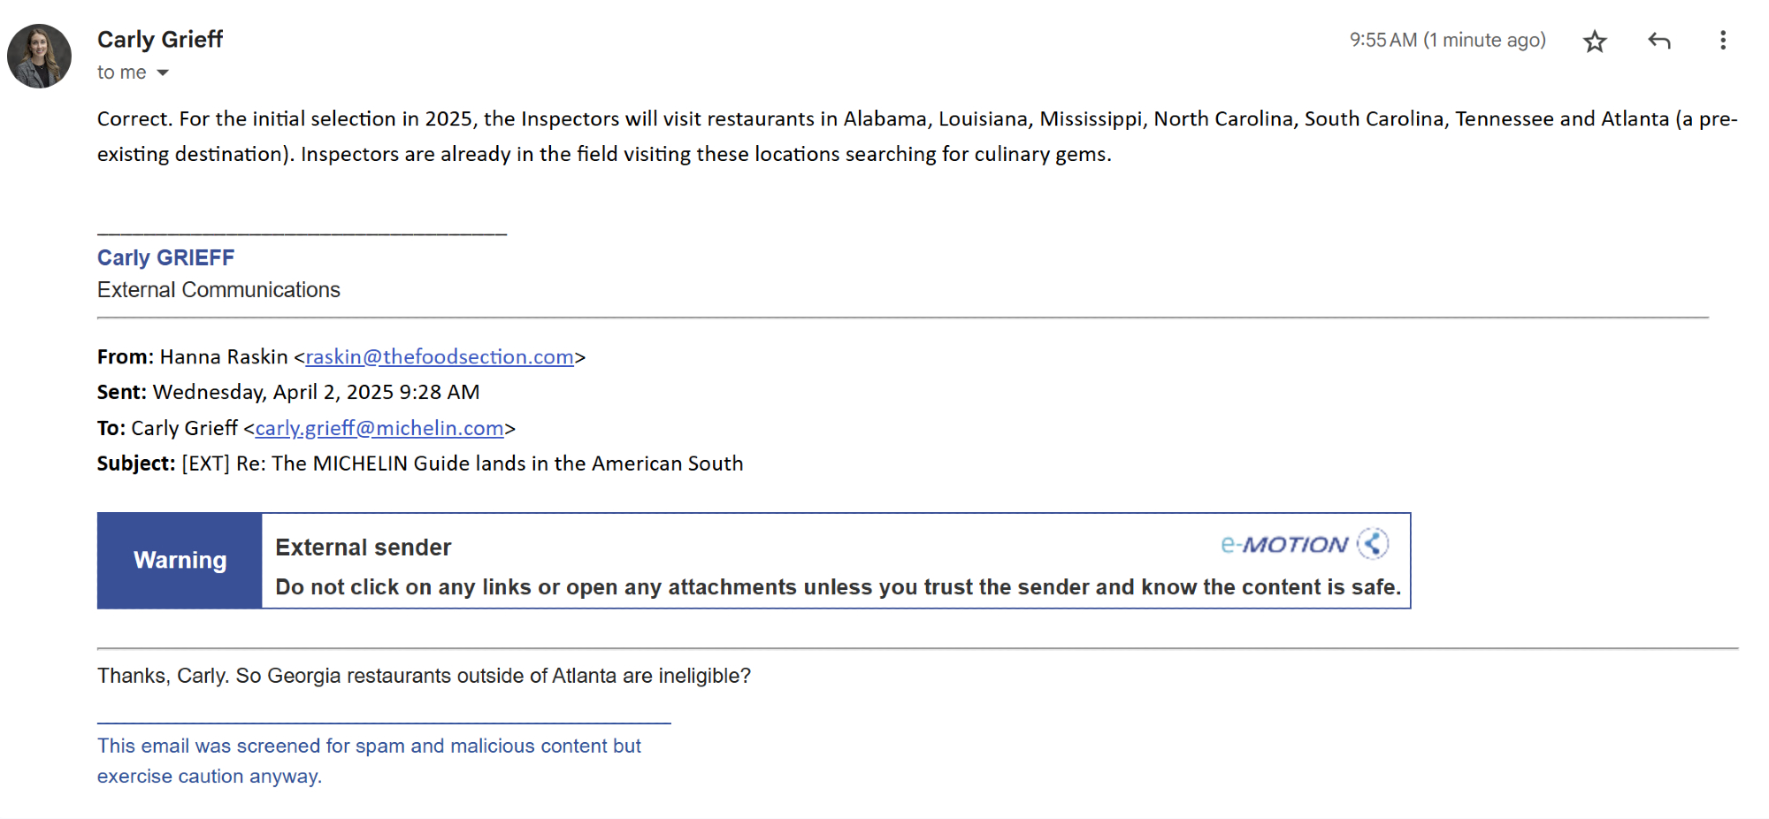
Task: Click the e-MOTION logo in warning banner
Action: 1284,545
